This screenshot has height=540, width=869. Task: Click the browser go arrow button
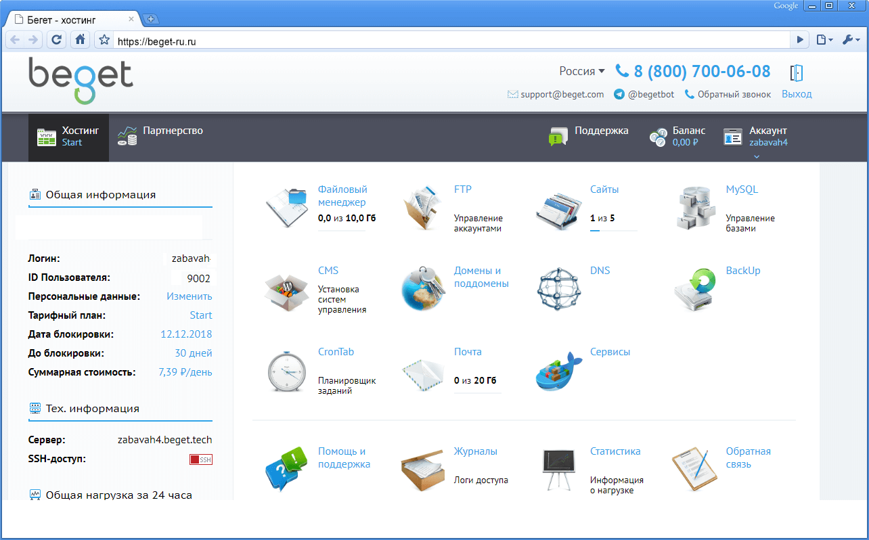coord(800,41)
